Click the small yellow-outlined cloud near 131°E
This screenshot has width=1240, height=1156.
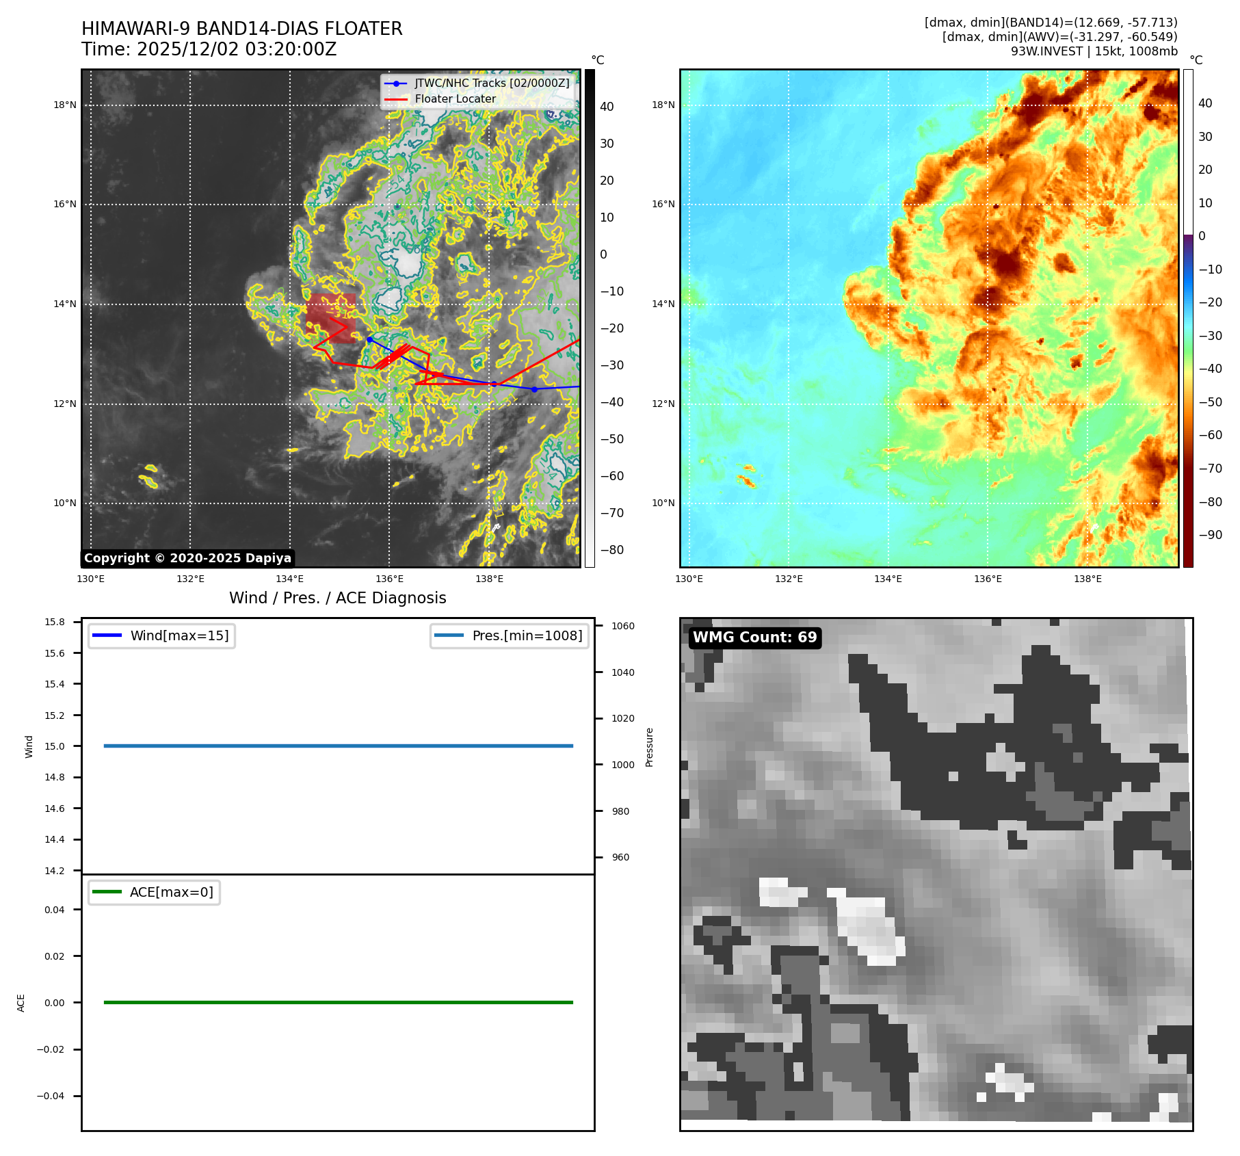149,477
